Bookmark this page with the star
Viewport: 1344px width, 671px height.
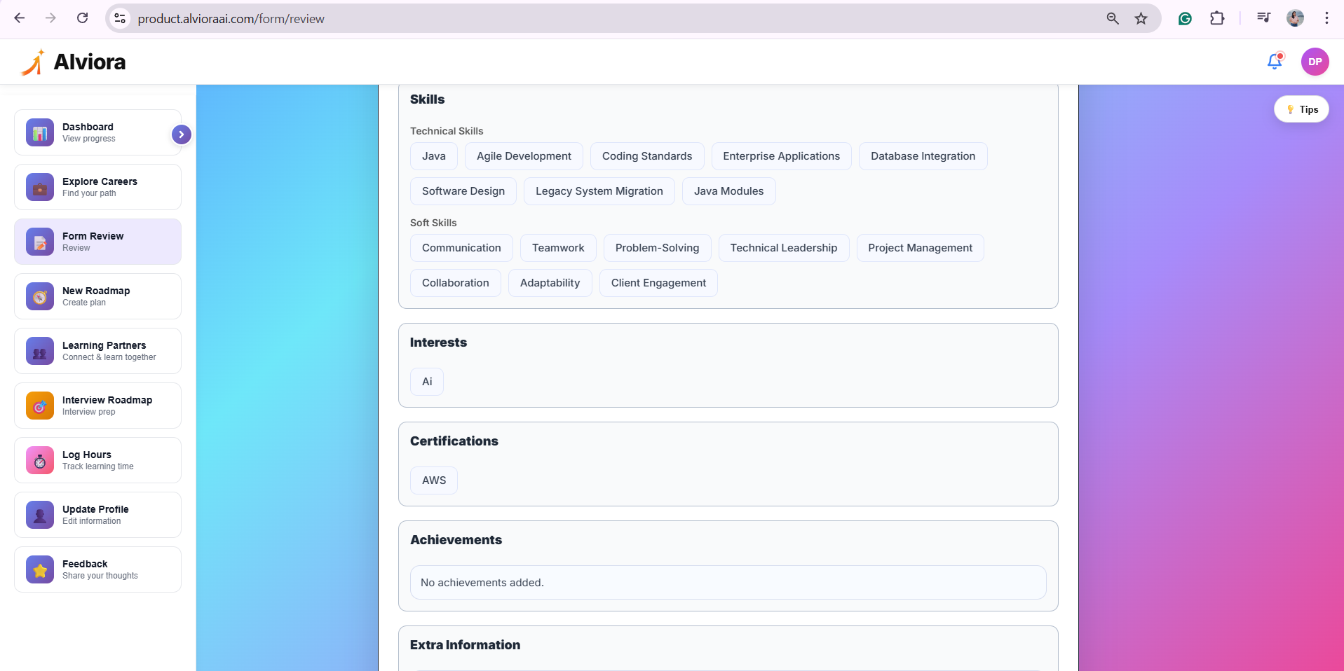1141,18
